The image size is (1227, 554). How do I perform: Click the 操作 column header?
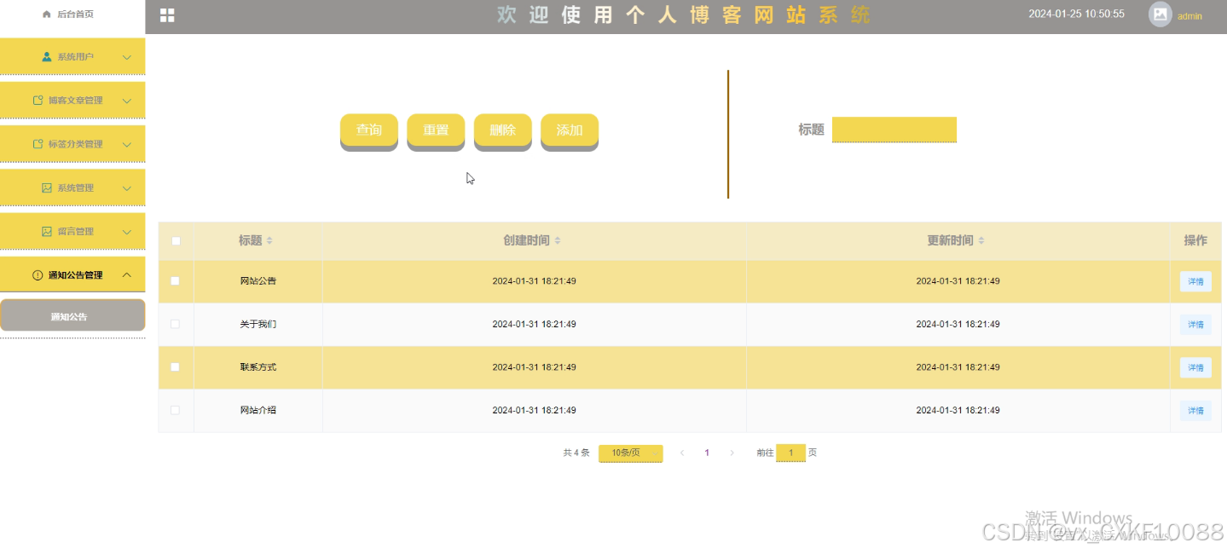click(1195, 241)
